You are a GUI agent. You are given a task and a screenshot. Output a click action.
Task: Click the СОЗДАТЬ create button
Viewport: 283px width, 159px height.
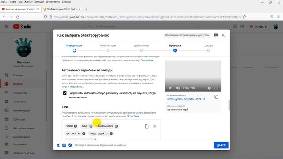(x=258, y=26)
